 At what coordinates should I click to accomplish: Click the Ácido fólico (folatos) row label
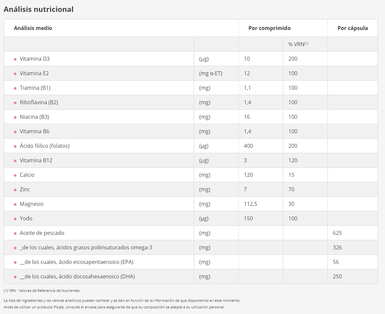coord(45,146)
